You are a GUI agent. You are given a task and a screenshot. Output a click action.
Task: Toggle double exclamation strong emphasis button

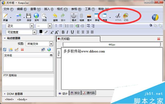pos(61,26)
